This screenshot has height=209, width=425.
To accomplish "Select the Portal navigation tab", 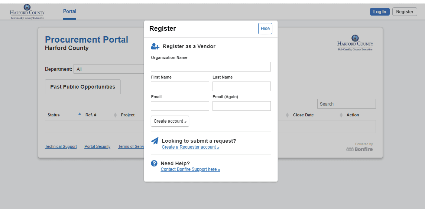I will point(70,11).
